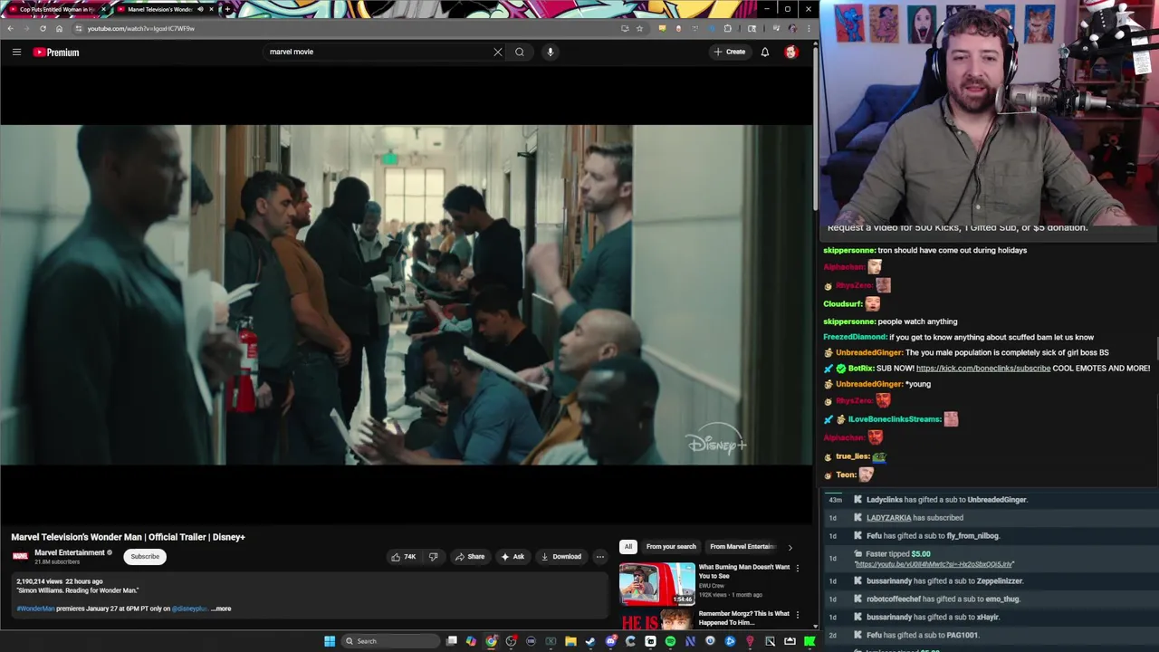Open the YouTube account avatar menu
Image resolution: width=1159 pixels, height=652 pixels.
(x=791, y=53)
